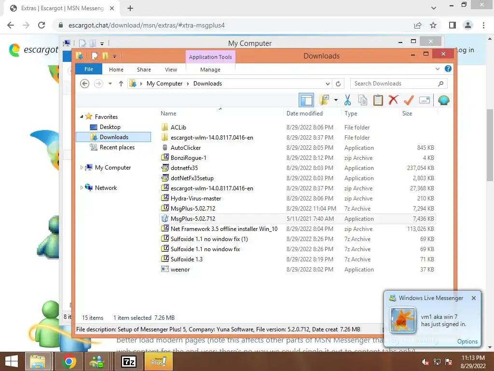Click new folder icon in Downloads titlebar
The image size is (494, 371).
coord(105,56)
